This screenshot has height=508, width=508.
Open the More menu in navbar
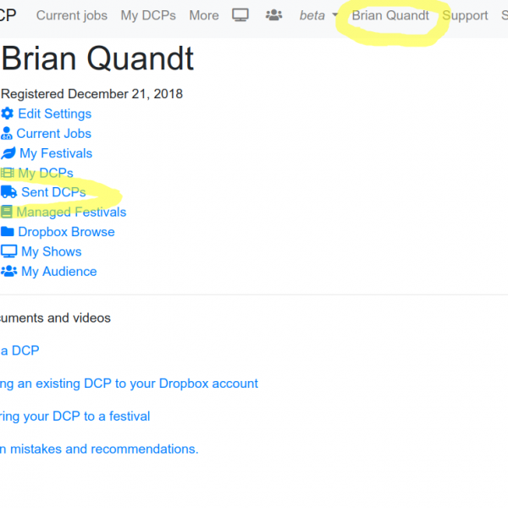coord(204,15)
